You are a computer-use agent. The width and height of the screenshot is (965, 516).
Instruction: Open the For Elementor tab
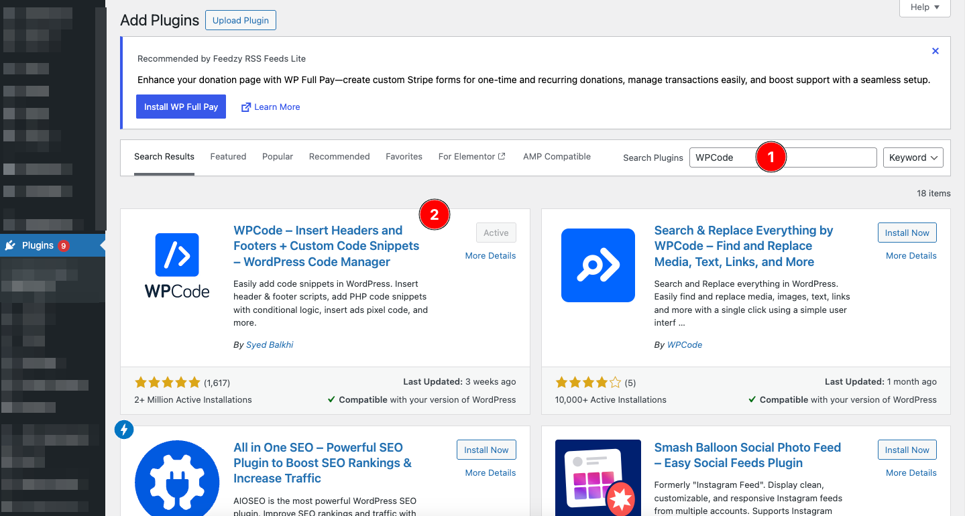472,157
